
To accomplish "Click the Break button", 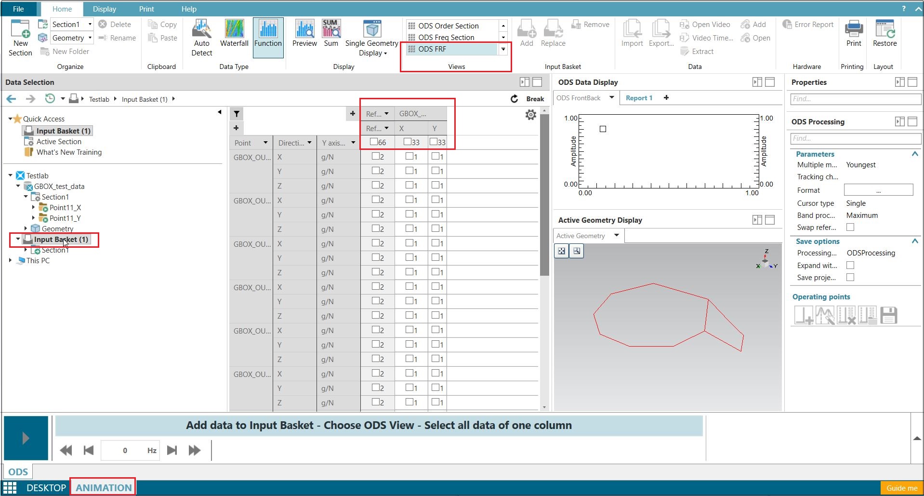I will tap(535, 98).
